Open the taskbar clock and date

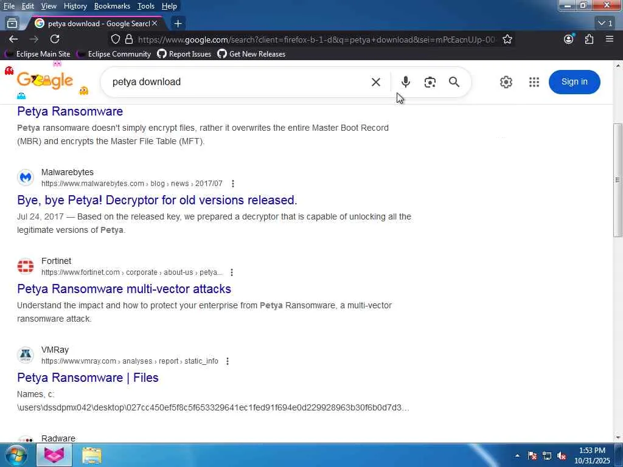[592, 455]
